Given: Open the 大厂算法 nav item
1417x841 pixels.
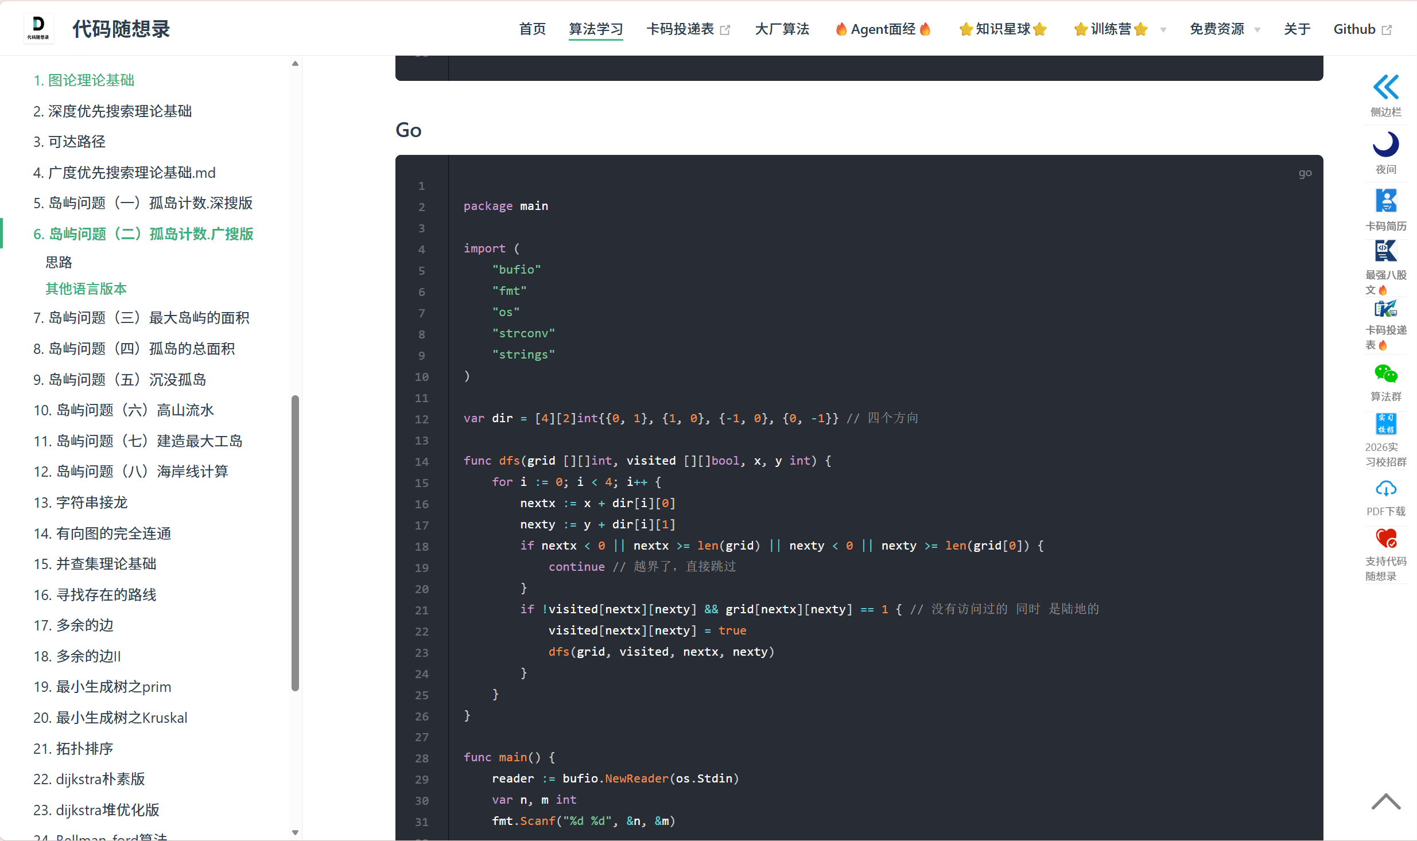Looking at the screenshot, I should coord(782,29).
